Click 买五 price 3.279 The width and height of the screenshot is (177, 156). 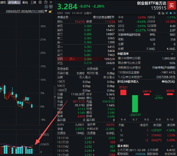click(x=88, y=63)
